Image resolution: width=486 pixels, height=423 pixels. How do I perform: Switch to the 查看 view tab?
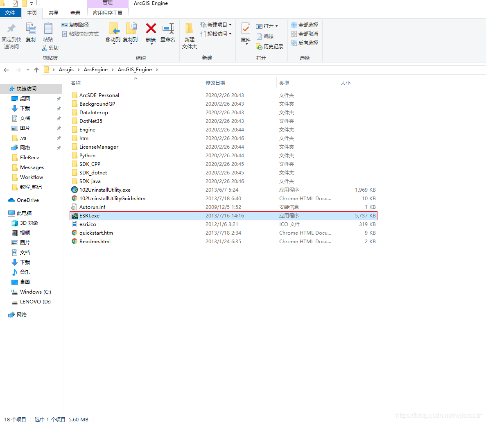coord(75,13)
